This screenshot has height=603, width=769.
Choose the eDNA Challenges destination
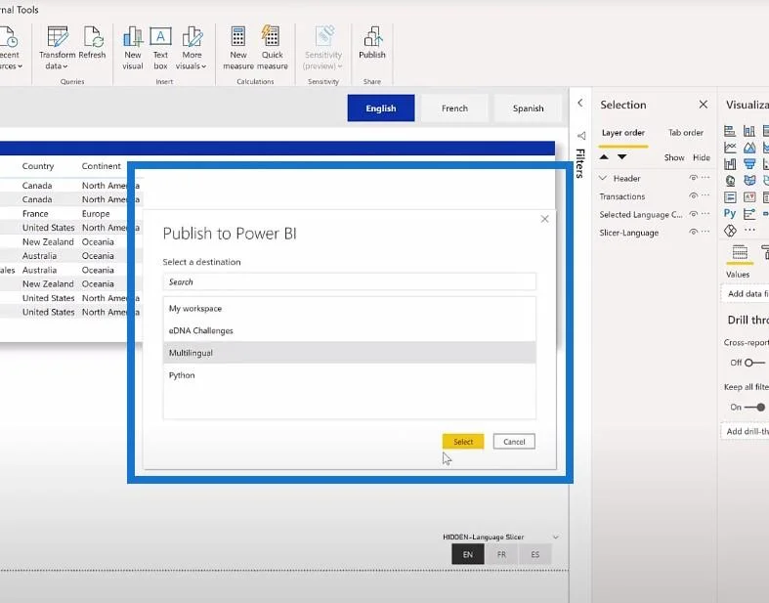[349, 330]
